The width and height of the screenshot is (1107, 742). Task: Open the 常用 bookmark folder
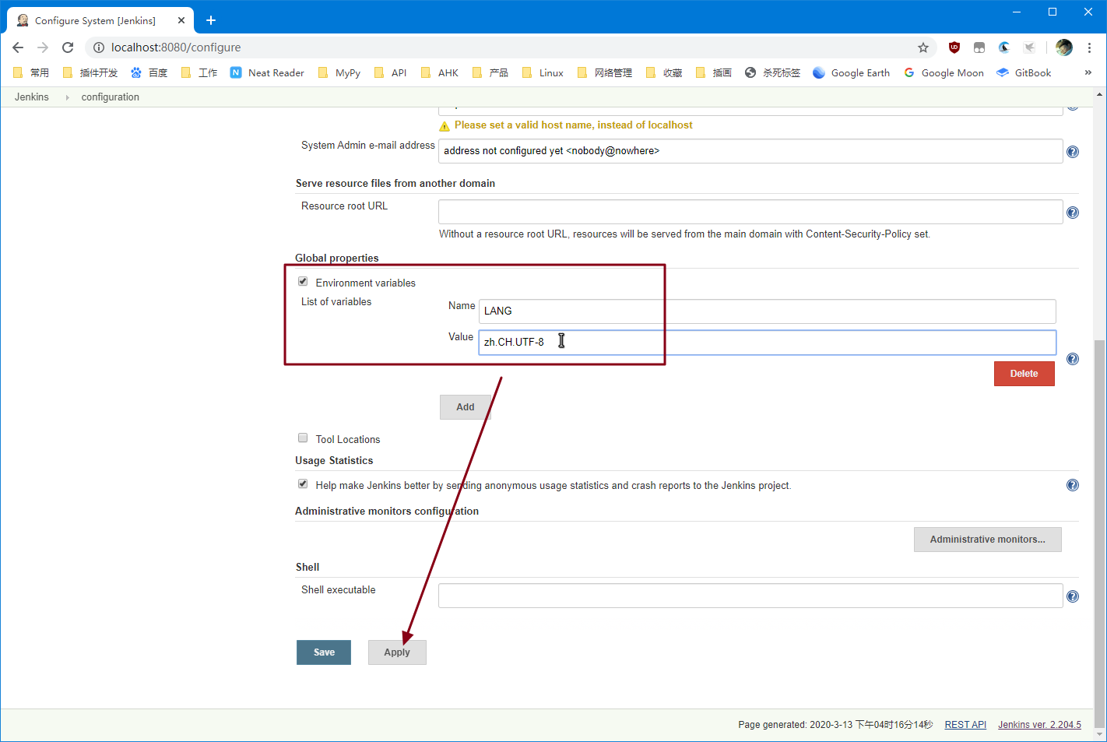click(x=31, y=72)
